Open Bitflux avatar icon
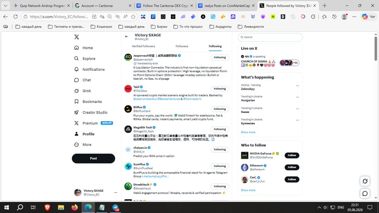The width and height of the screenshot is (379, 213). [x=128, y=109]
